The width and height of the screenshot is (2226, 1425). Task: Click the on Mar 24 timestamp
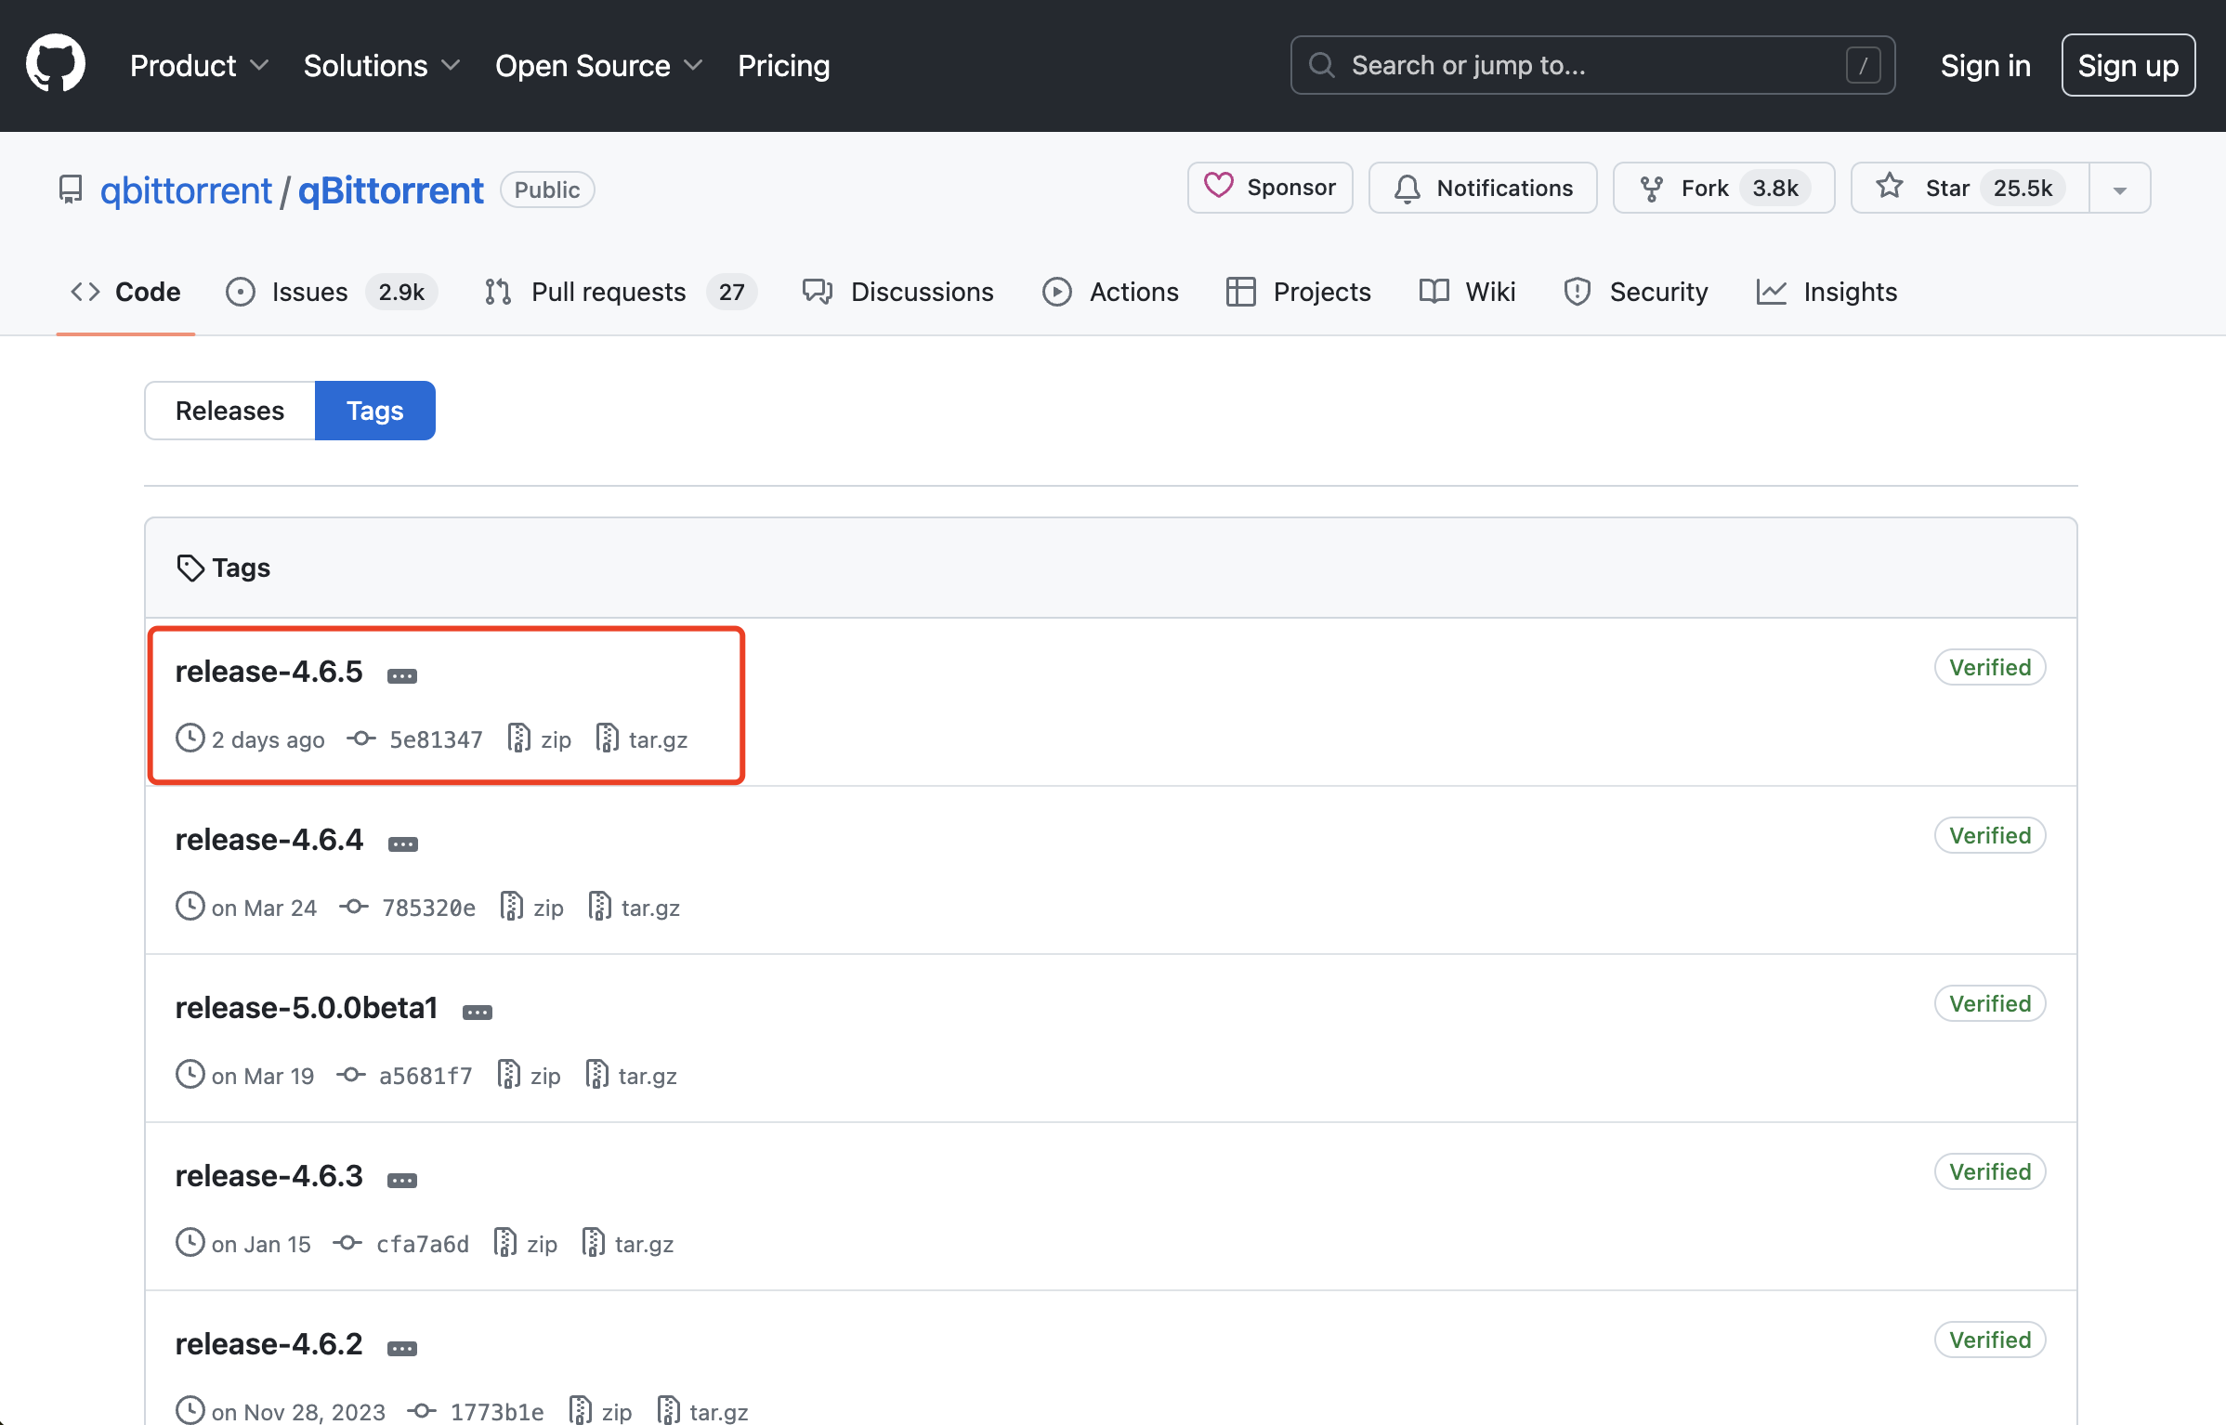click(264, 908)
